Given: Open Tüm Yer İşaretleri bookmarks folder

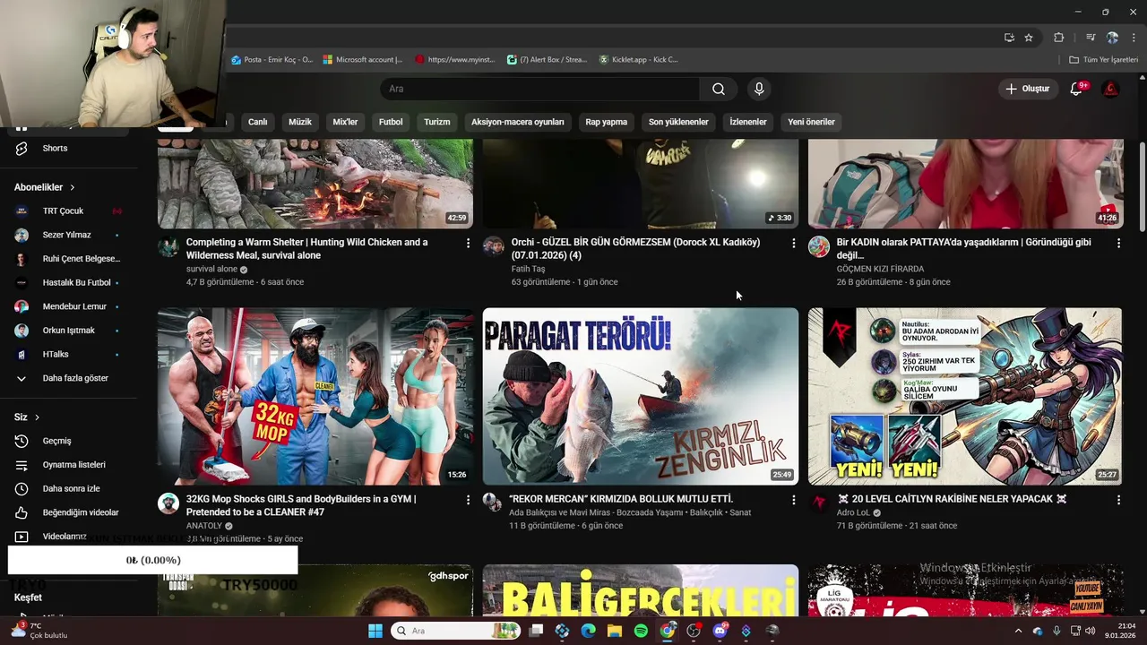Looking at the screenshot, I should (1104, 60).
